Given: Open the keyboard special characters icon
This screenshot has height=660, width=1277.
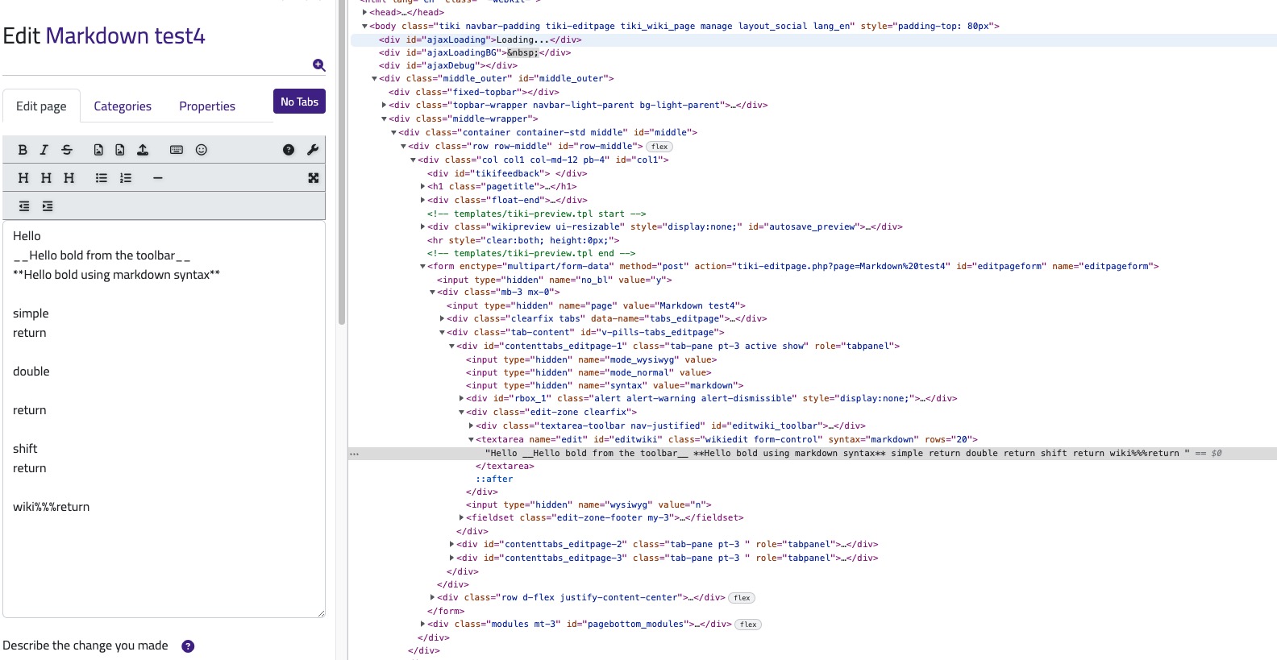Looking at the screenshot, I should click(177, 150).
